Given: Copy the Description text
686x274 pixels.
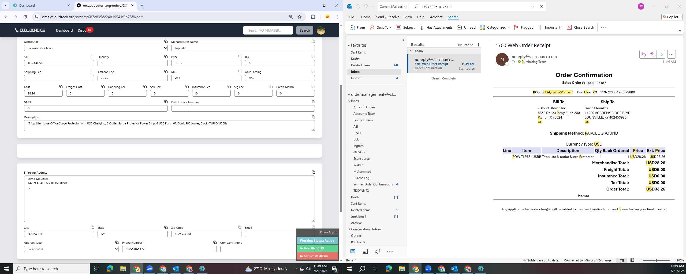Looking at the screenshot, I should (x=313, y=117).
